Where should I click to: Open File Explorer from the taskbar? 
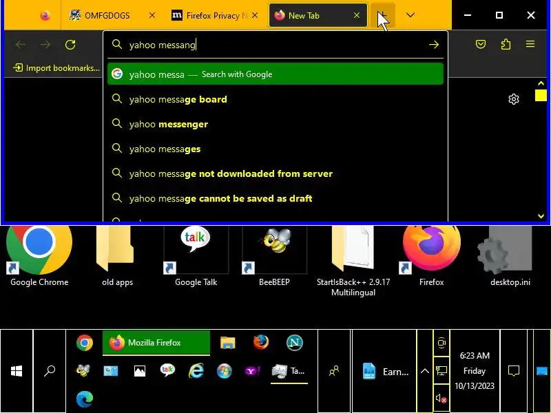[228, 343]
